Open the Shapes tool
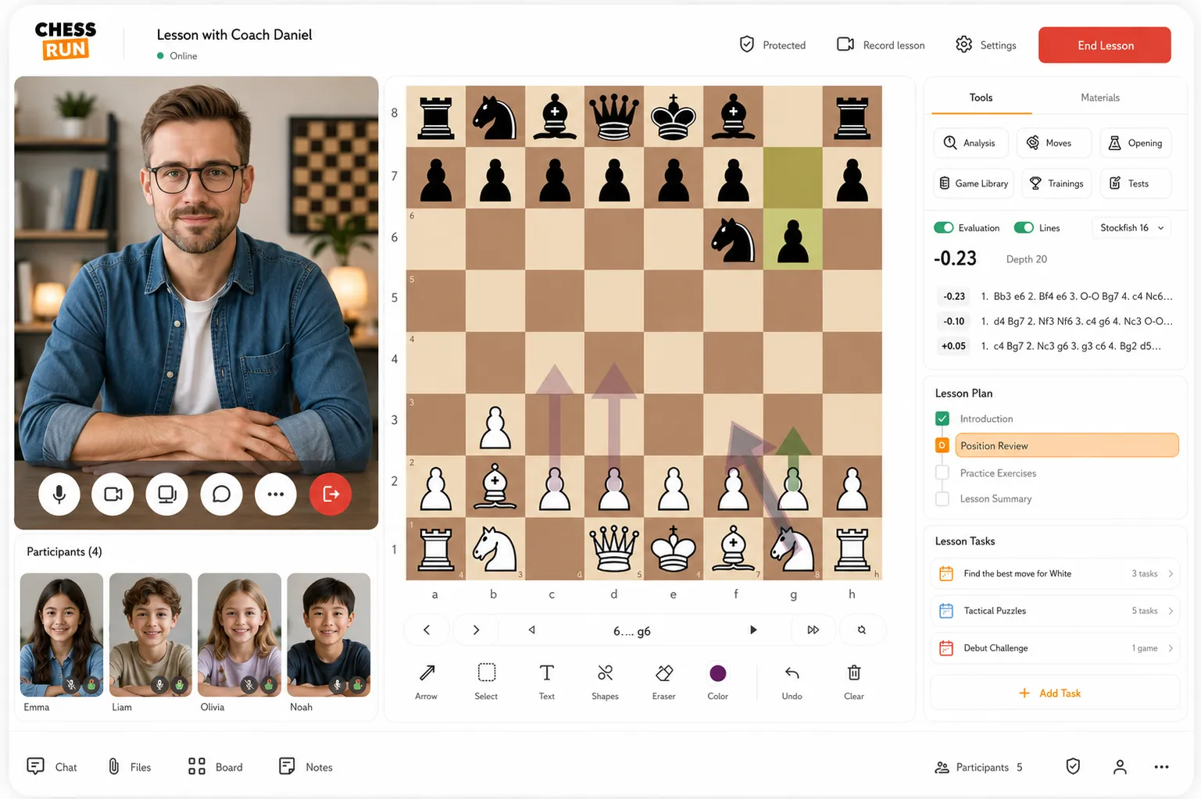Viewport: 1201px width, 799px height. tap(605, 681)
